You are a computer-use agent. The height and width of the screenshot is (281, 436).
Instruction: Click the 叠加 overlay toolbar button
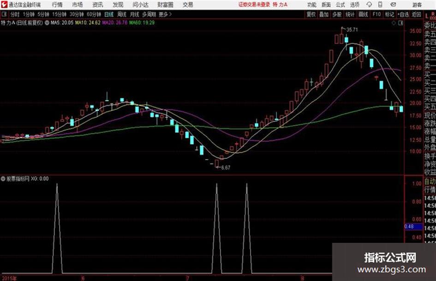point(324,14)
